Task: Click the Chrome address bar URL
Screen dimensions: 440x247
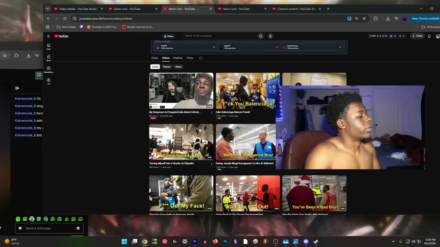Action: (106, 19)
